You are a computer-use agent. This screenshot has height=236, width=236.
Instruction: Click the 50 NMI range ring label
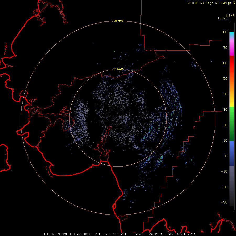coord(118,69)
